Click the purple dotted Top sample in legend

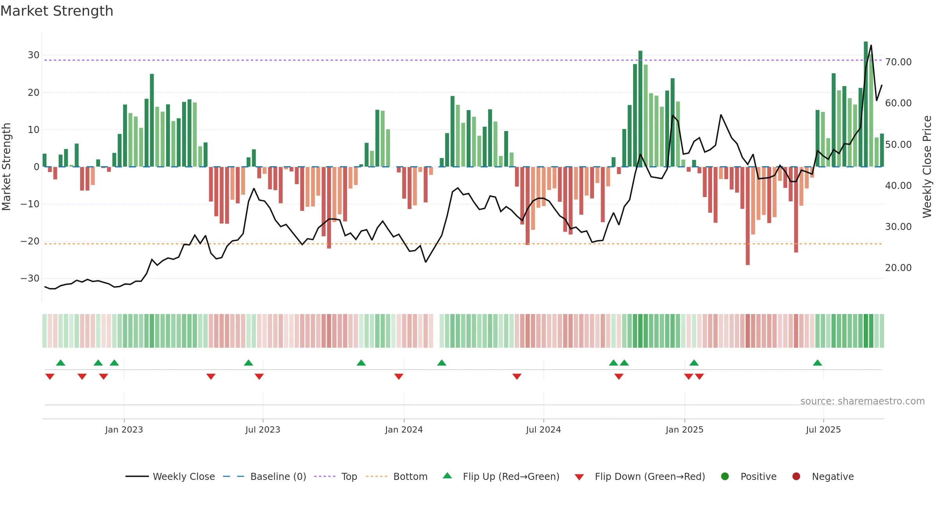click(325, 476)
